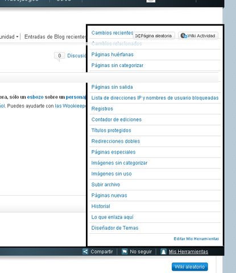Follow the las Wookieepedia link
This screenshot has width=236, height=273.
(71, 106)
